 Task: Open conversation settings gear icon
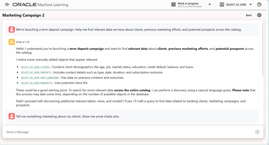(x=259, y=15)
